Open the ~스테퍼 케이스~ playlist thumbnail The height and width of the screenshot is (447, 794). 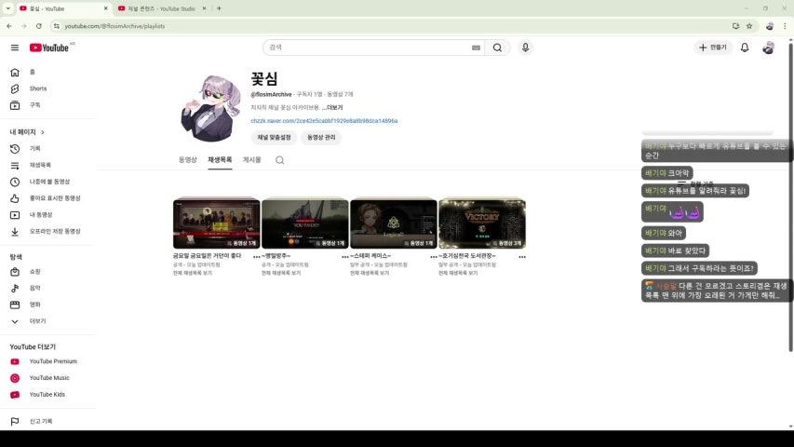[393, 223]
